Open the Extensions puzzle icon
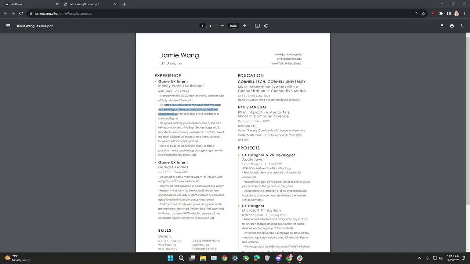 (x=441, y=14)
